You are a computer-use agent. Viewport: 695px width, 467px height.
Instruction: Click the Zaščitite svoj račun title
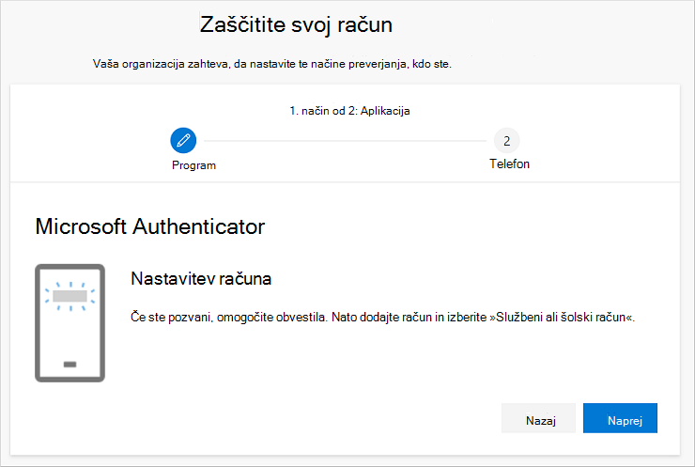click(296, 24)
